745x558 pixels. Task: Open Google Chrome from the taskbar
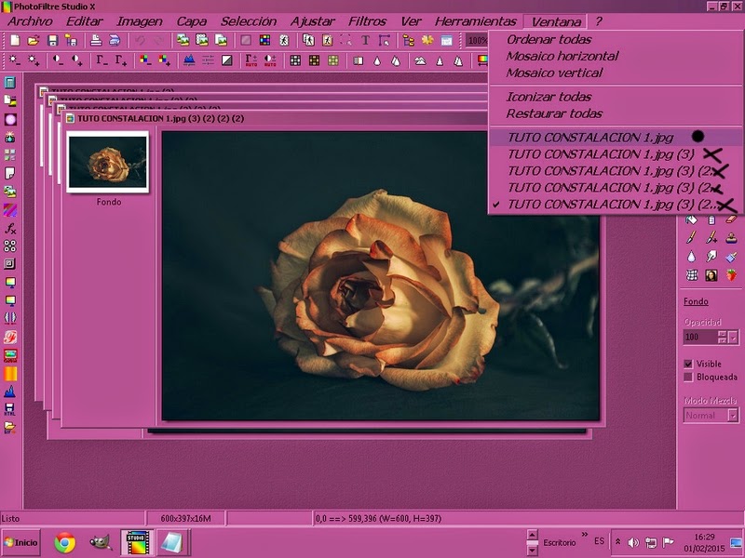click(64, 542)
